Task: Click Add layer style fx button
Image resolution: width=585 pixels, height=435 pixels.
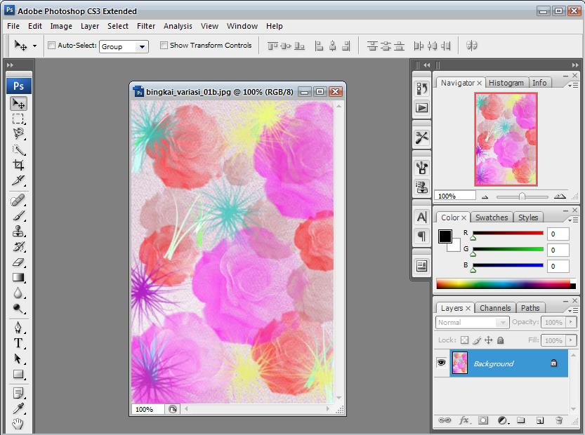Action: click(464, 420)
